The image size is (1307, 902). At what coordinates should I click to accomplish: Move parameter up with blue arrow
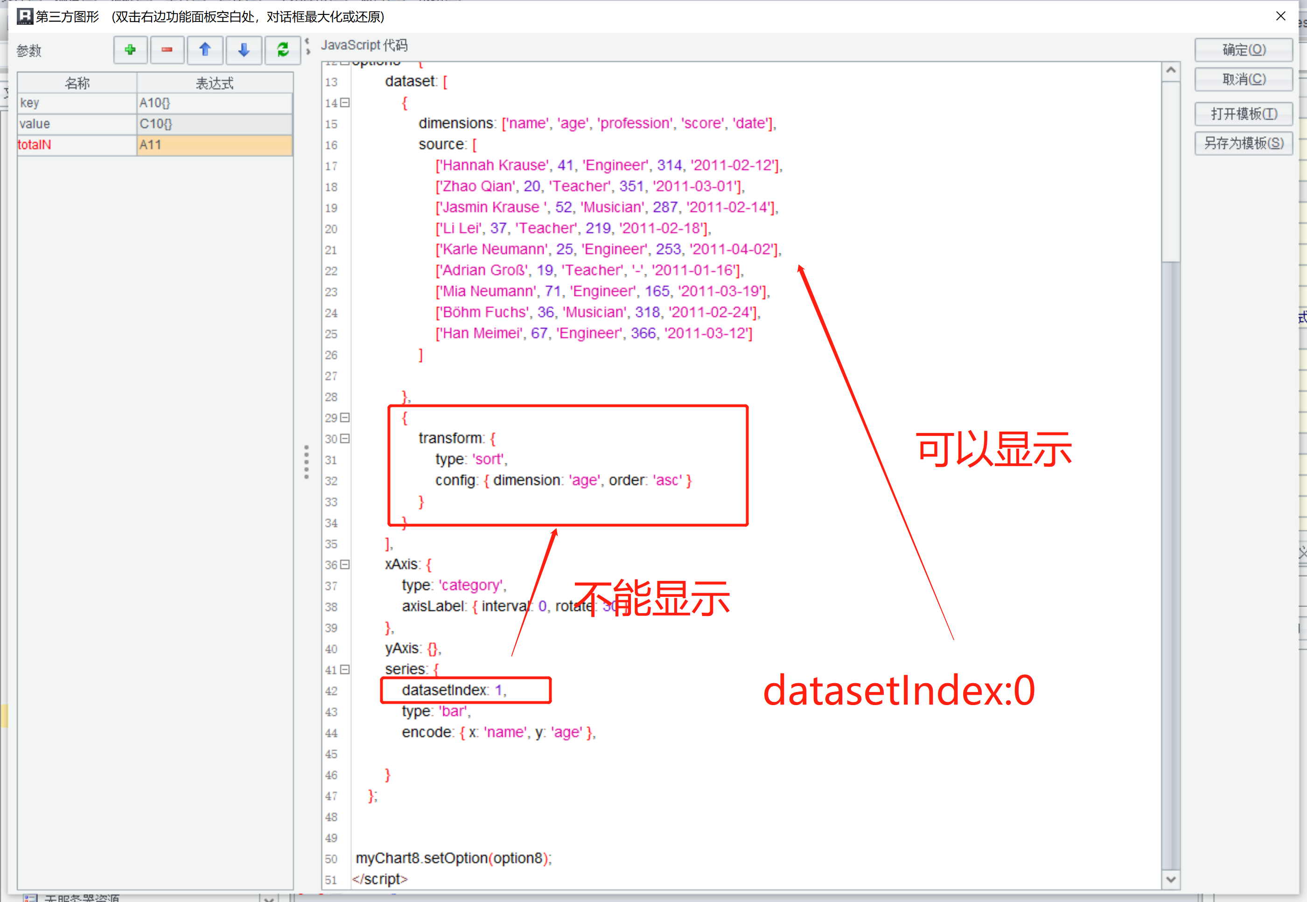click(x=205, y=50)
